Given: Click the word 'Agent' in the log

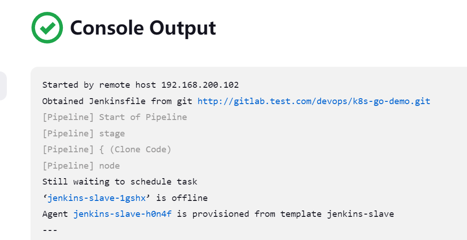Looking at the screenshot, I should 55,214.
